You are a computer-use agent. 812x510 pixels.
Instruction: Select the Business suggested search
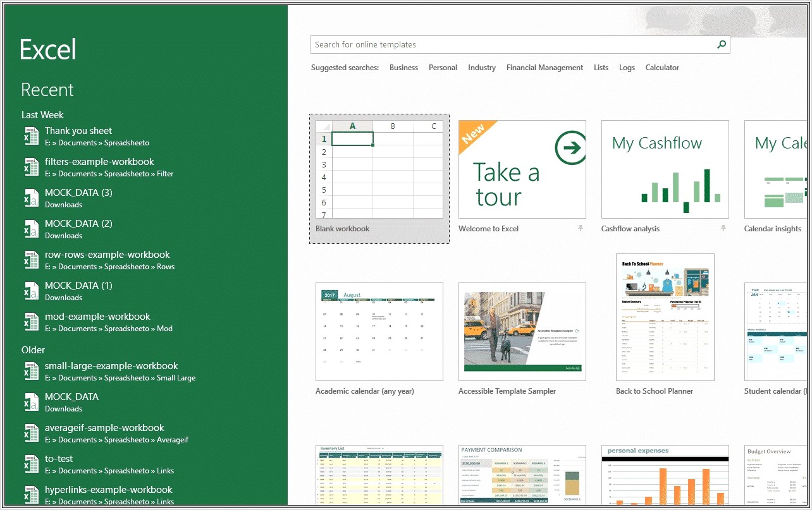[403, 68]
